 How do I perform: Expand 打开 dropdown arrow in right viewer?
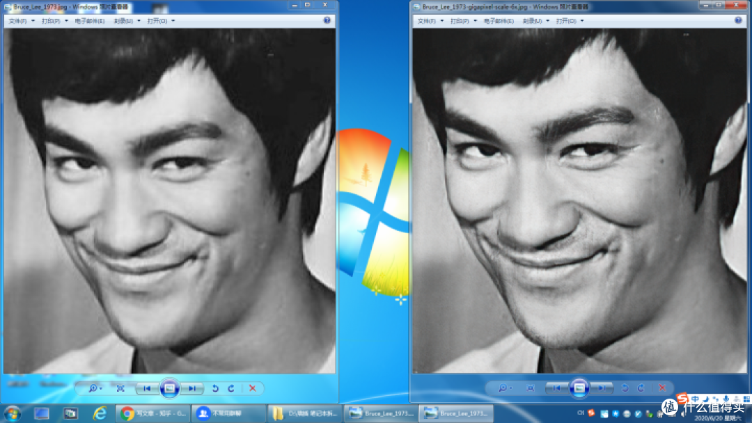[582, 21]
